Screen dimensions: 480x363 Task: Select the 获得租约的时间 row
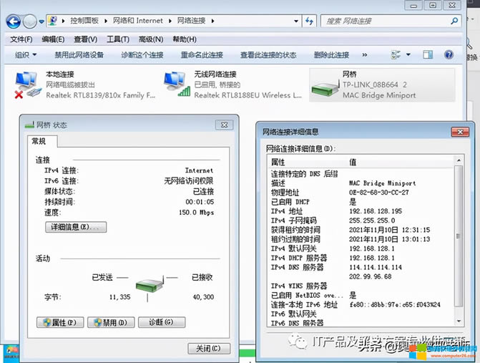(361, 230)
